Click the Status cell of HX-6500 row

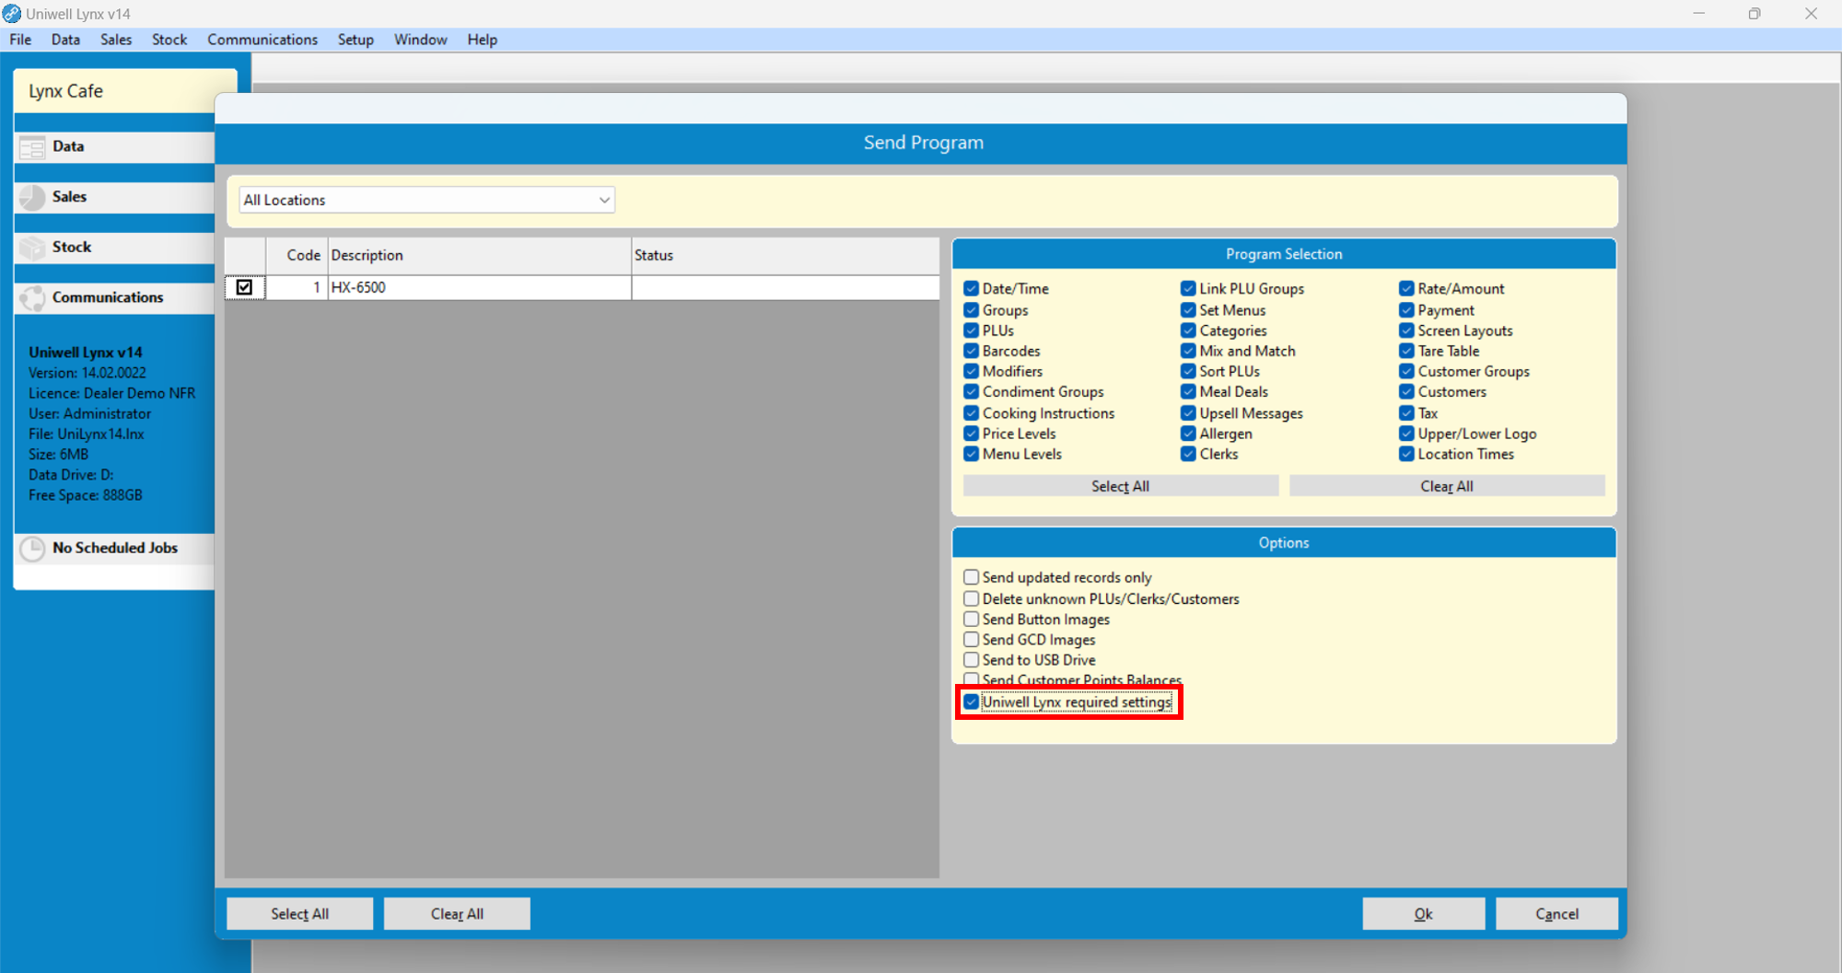[x=785, y=287]
